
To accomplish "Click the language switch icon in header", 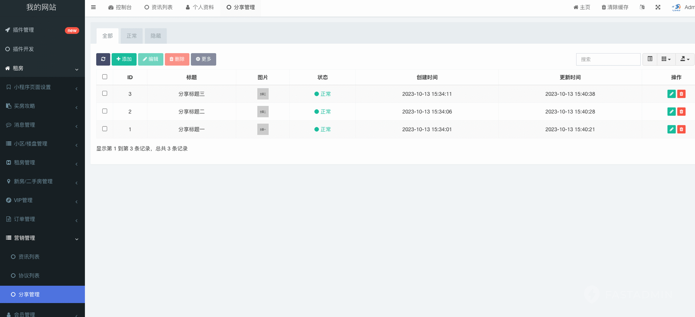I will (642, 7).
